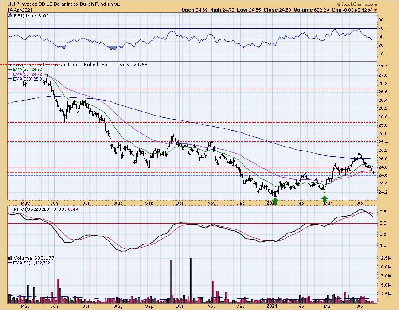Click the StockCharts.com copyright text
This screenshot has width=399, height=310.
357,4
